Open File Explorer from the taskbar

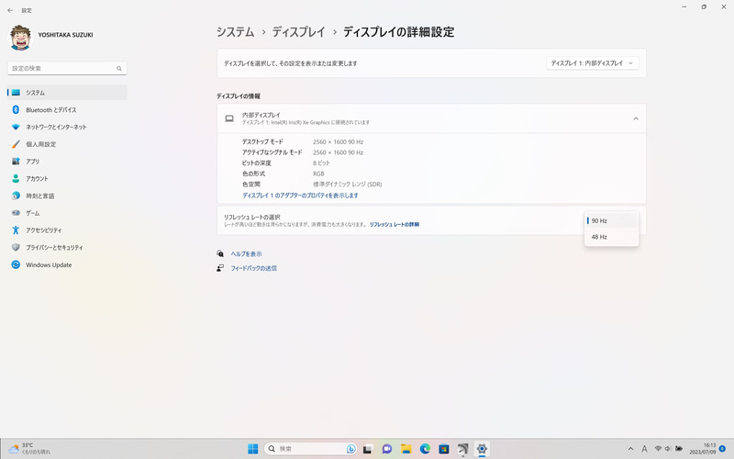tap(406, 449)
